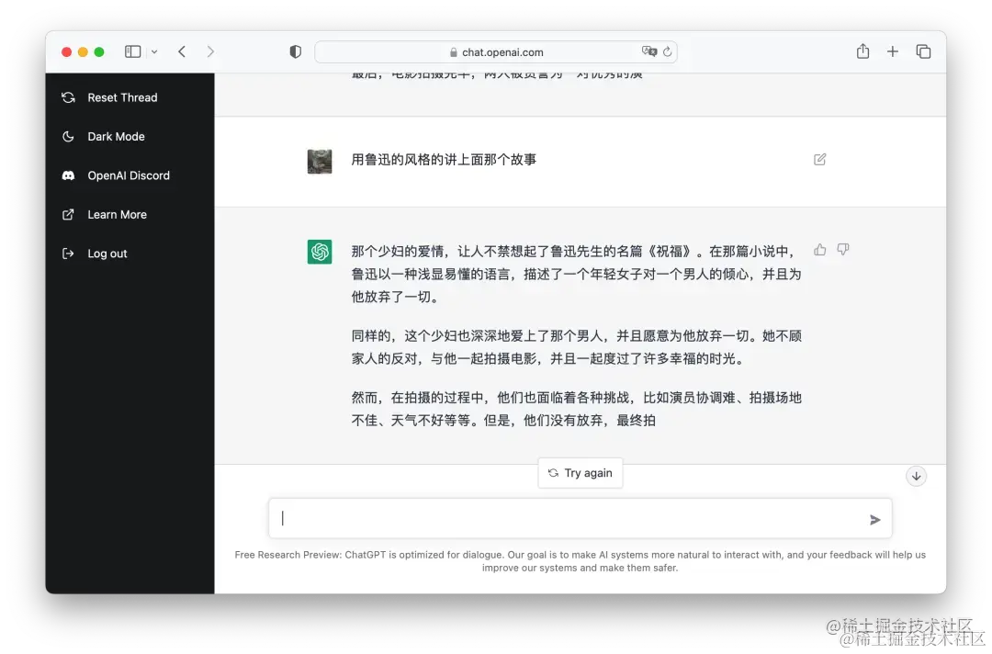This screenshot has height=654, width=992.
Task: Click the Discord logo icon
Action: click(x=68, y=175)
